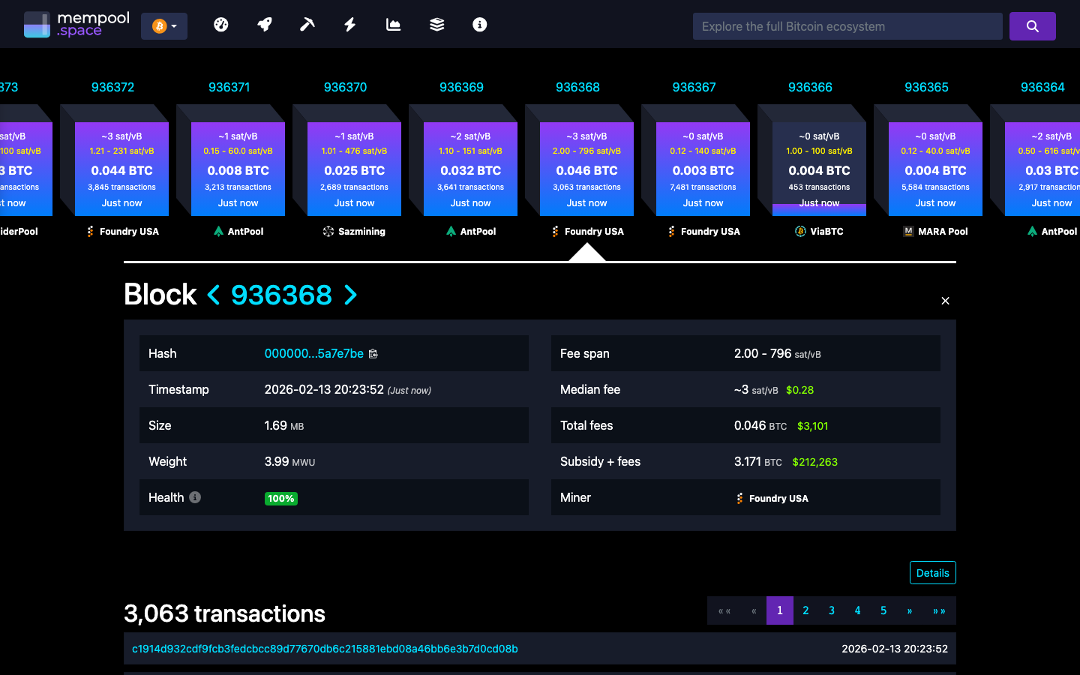Select the rocket acceleration icon in navbar

pos(264,24)
